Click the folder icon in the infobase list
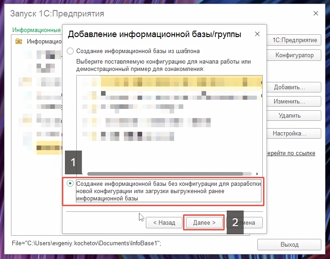330x259 pixels. 19,42
